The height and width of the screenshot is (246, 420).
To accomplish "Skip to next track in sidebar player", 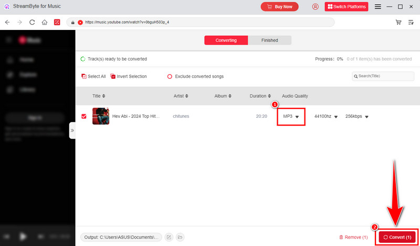I will tap(41, 237).
